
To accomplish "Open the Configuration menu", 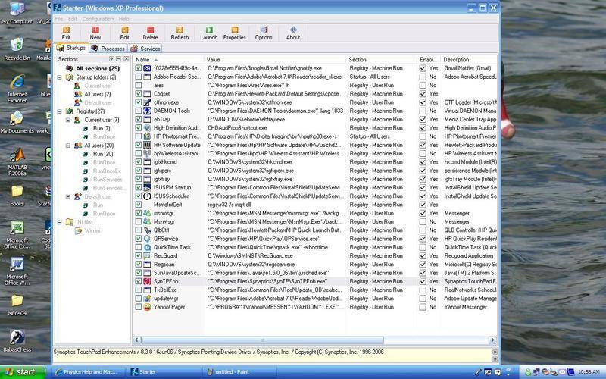I will [97, 18].
